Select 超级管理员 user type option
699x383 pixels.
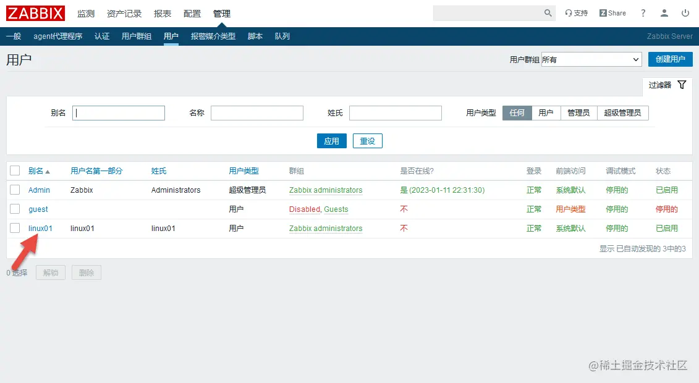point(623,112)
